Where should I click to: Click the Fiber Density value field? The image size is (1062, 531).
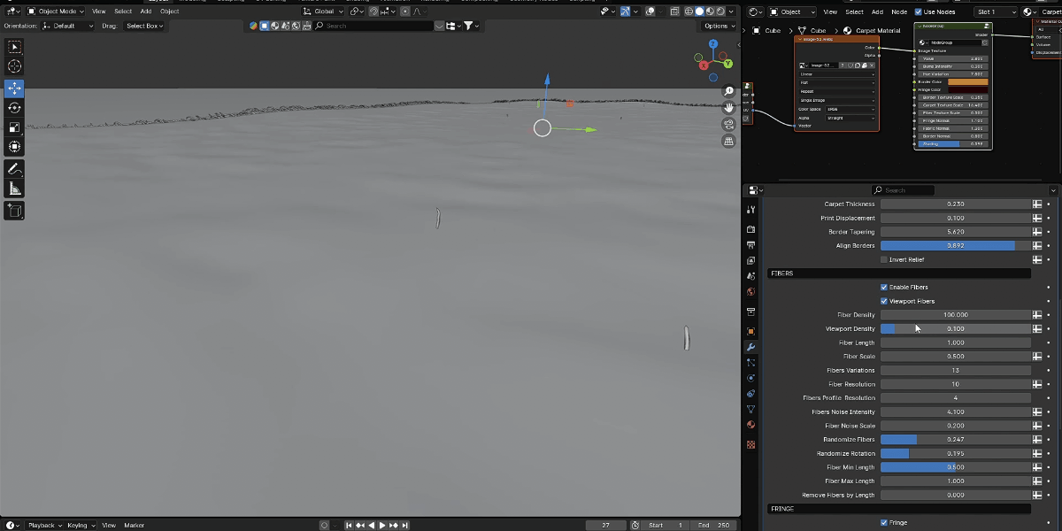click(956, 315)
